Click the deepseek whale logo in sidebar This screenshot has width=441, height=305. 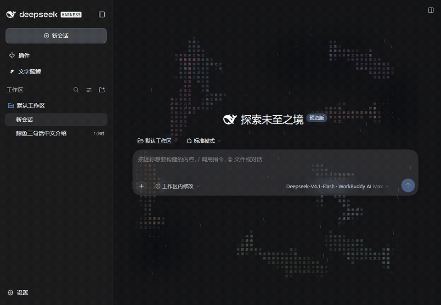11,14
